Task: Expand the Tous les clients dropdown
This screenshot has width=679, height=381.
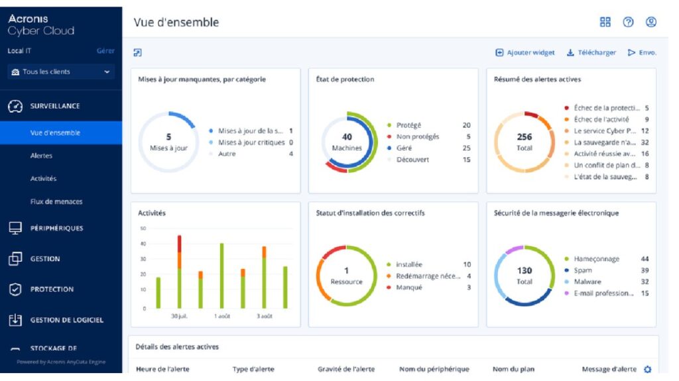Action: point(61,72)
